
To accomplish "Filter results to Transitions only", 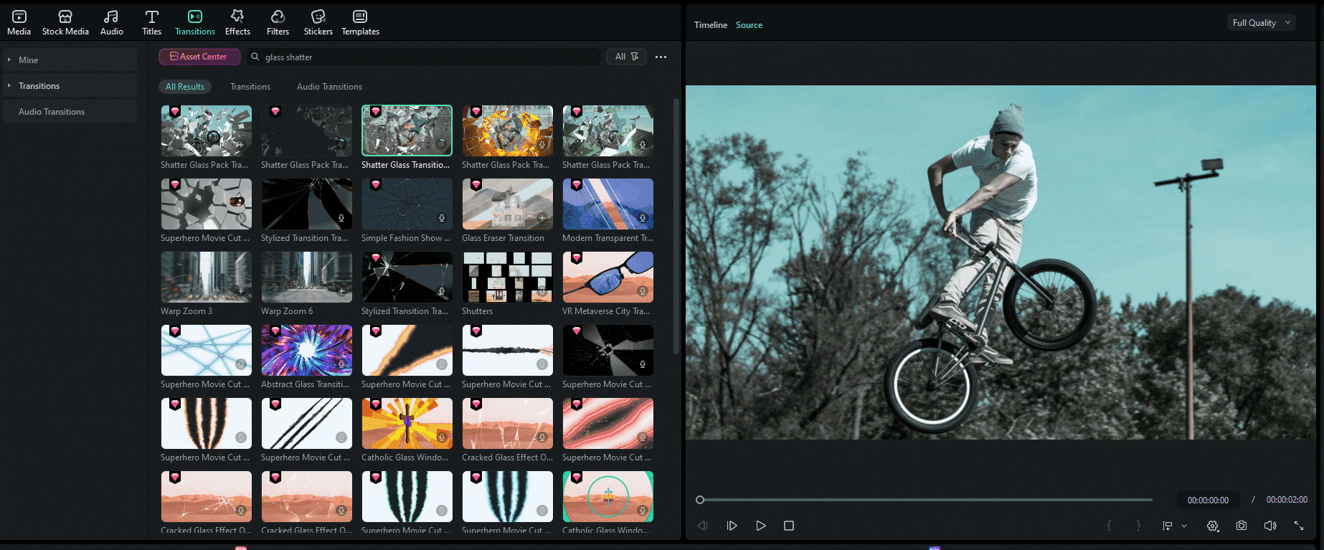I will (x=250, y=87).
